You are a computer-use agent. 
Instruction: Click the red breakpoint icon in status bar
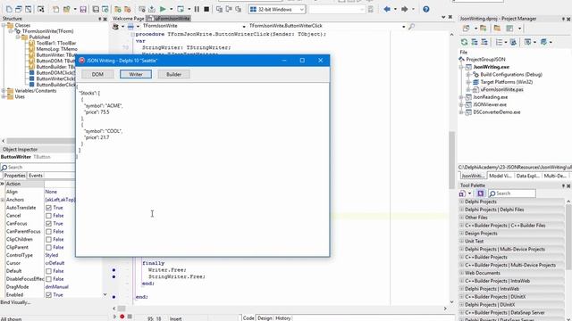pos(122,317)
